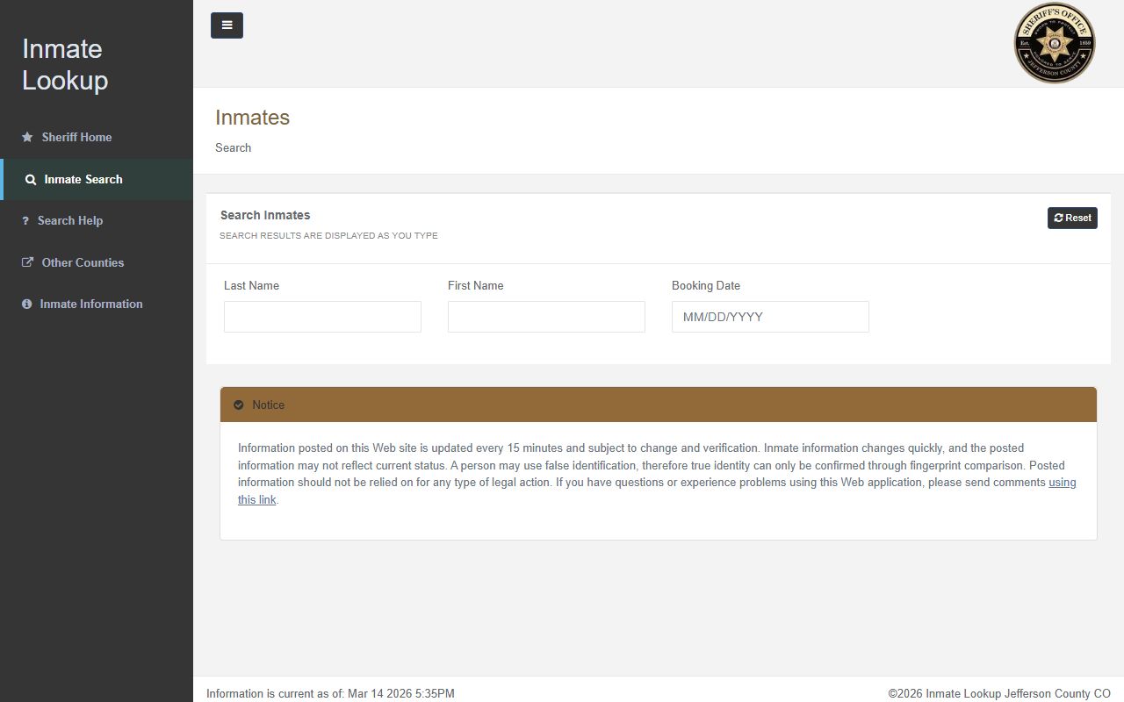Click the copyright Inmate Lookup Jefferson County text

[999, 693]
